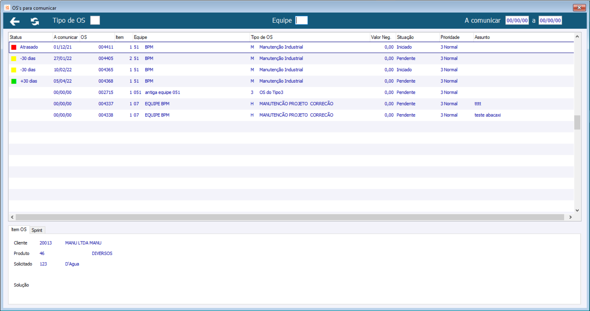Click the date 10/02/22

[x=63, y=70]
